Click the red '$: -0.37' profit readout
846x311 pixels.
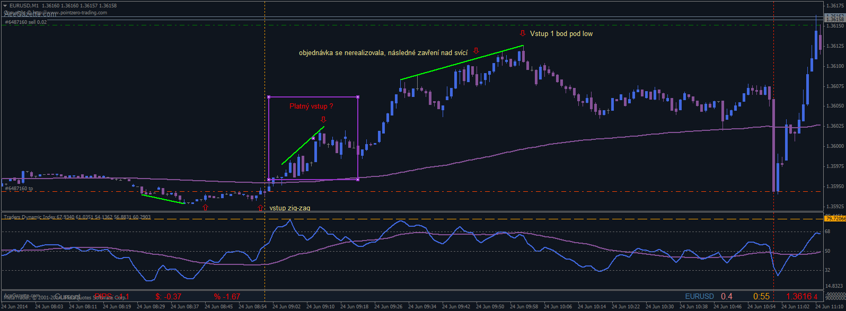click(x=169, y=297)
